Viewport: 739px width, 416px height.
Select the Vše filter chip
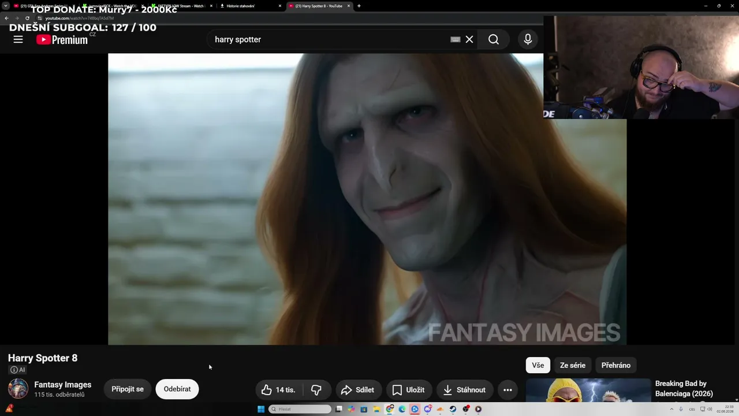(538, 365)
